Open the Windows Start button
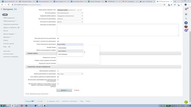This screenshot has width=191, height=107. pos(2,106)
